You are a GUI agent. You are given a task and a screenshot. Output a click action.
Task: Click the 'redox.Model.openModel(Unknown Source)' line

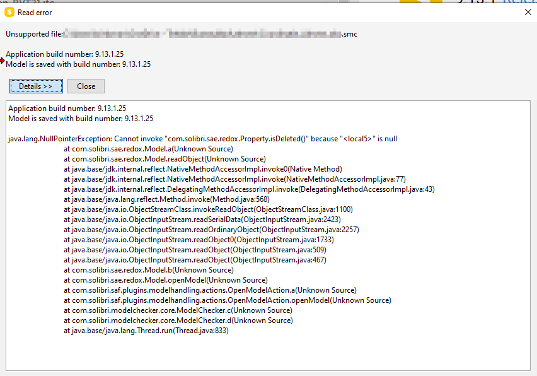tap(166, 280)
